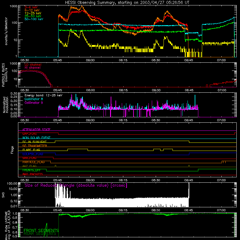Click the Size of Reduced Triangle label
This screenshot has width=240, height=240.
point(76,185)
